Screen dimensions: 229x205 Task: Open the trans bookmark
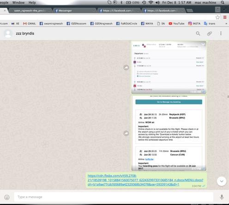tap(210, 24)
